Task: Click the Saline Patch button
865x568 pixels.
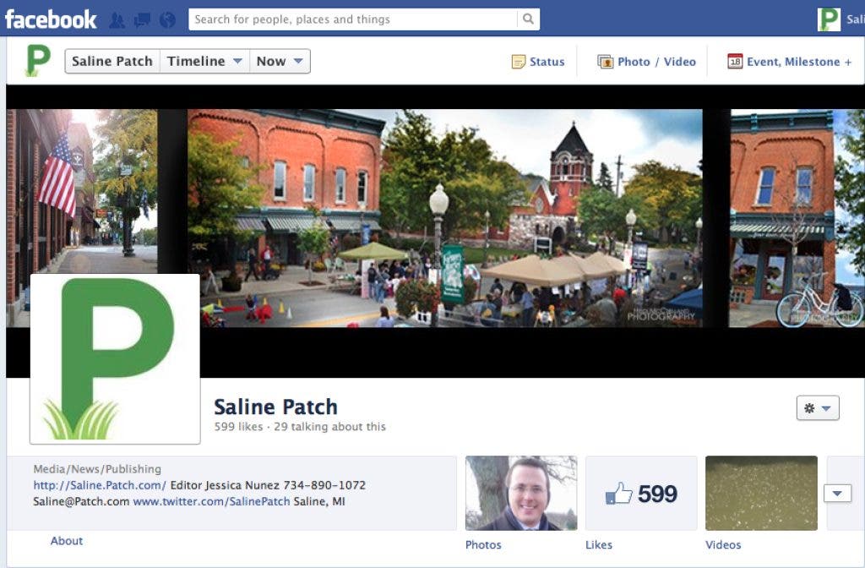Action: pyautogui.click(x=112, y=61)
